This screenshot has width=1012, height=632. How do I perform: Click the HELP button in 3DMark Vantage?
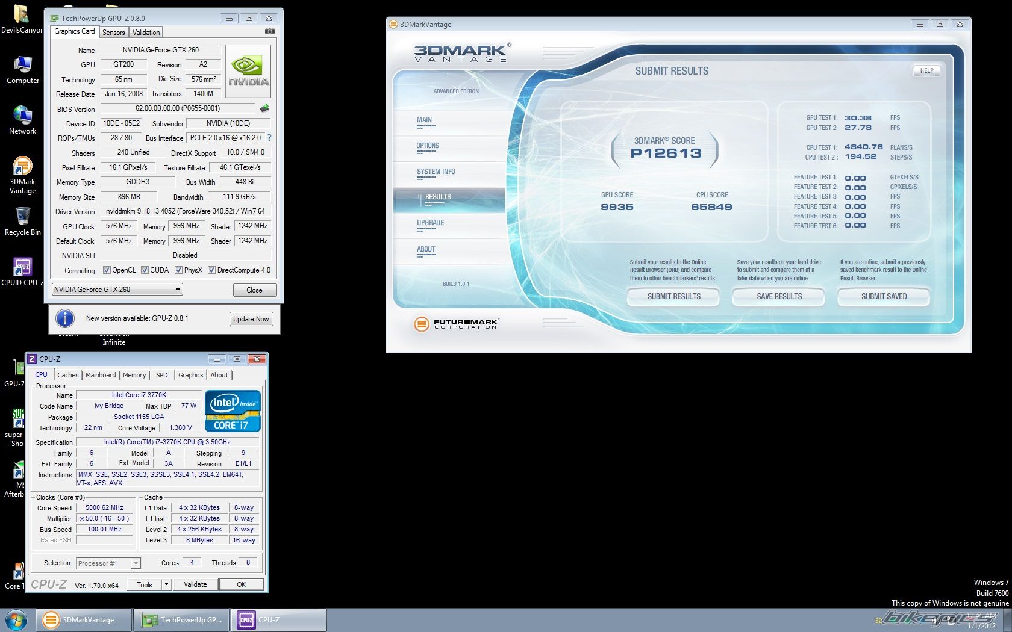926,71
